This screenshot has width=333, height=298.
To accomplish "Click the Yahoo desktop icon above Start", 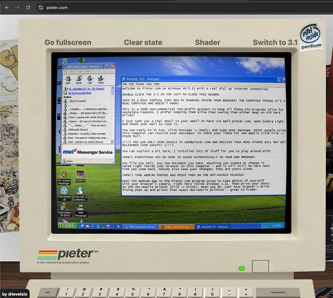I will click(x=65, y=221).
